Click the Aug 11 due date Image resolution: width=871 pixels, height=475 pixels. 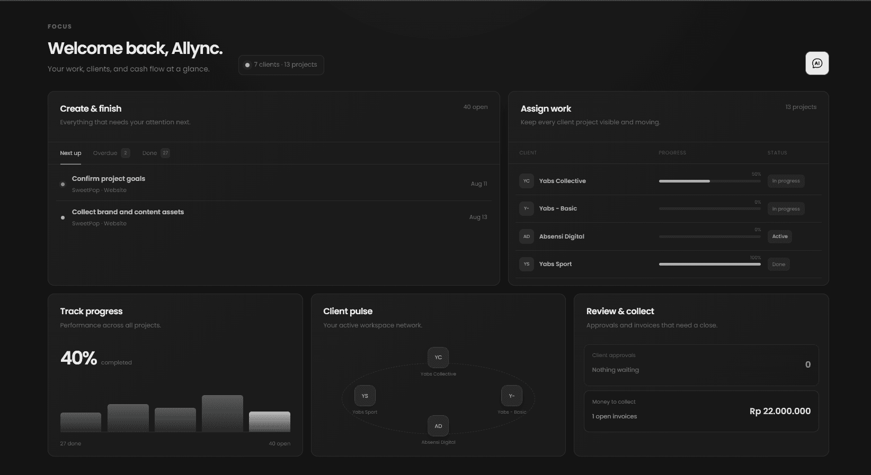pyautogui.click(x=479, y=184)
